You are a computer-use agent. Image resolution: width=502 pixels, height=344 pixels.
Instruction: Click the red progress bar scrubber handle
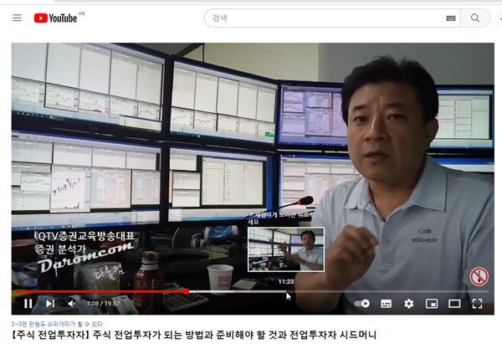coord(186,291)
